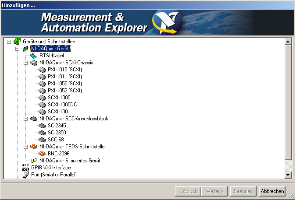Image resolution: width=296 pixels, height=200 pixels.
Task: Click the RTSI-Kabel cable icon
Action: point(34,56)
